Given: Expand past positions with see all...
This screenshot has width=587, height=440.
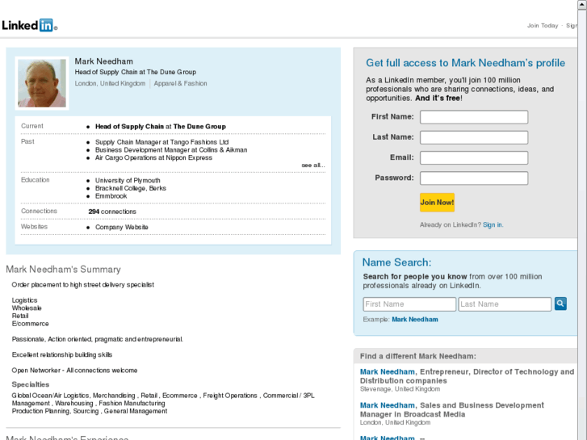Looking at the screenshot, I should click(313, 166).
